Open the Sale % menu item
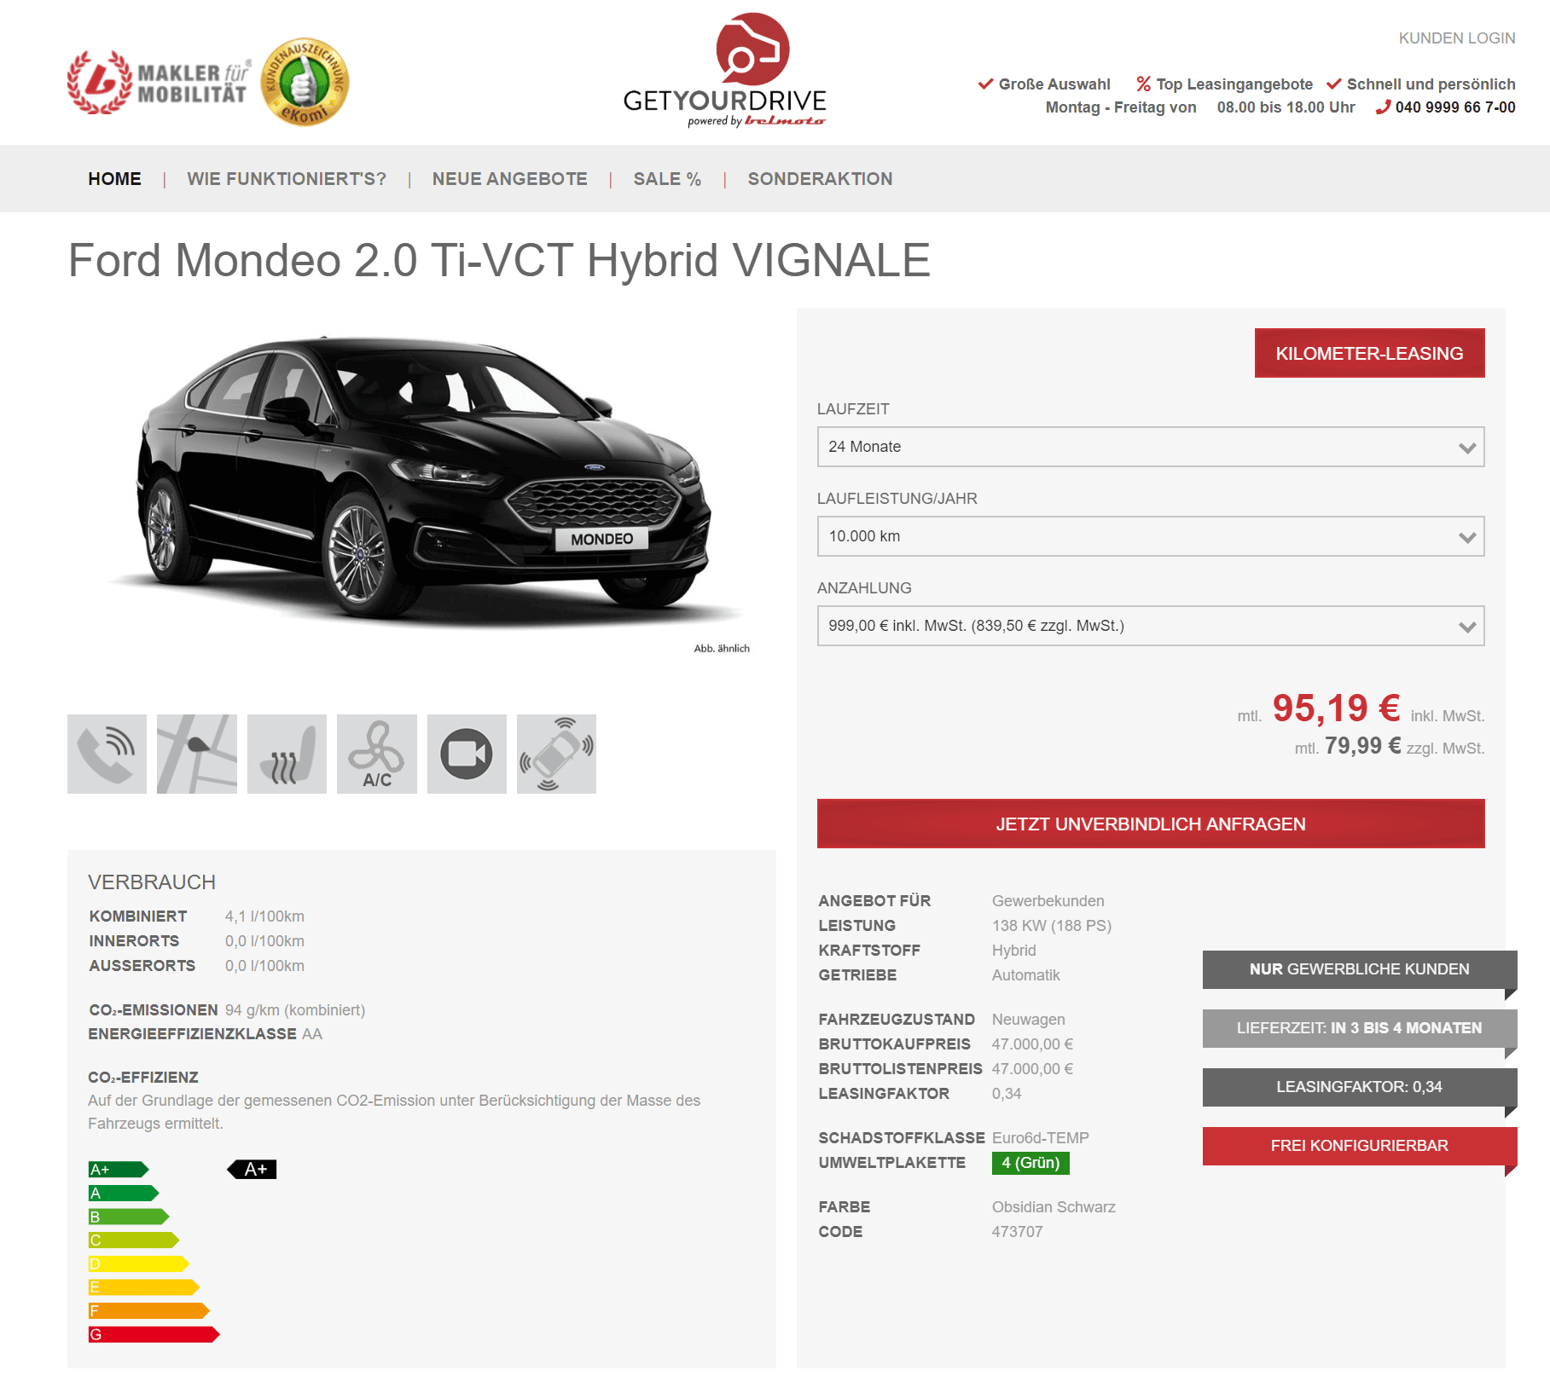This screenshot has height=1376, width=1550. (667, 179)
